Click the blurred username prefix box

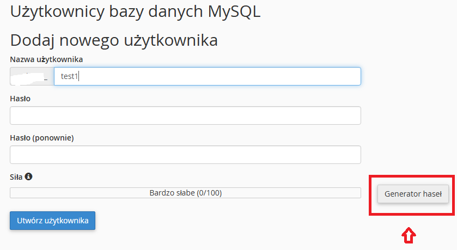point(32,76)
